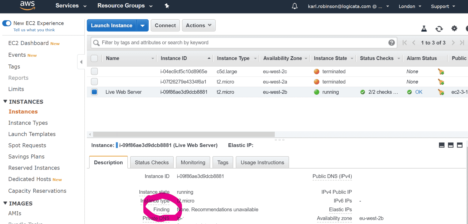Viewport: 468px width, 224px height.
Task: Minimize details pane with first layout icon
Action: pyautogui.click(x=442, y=145)
